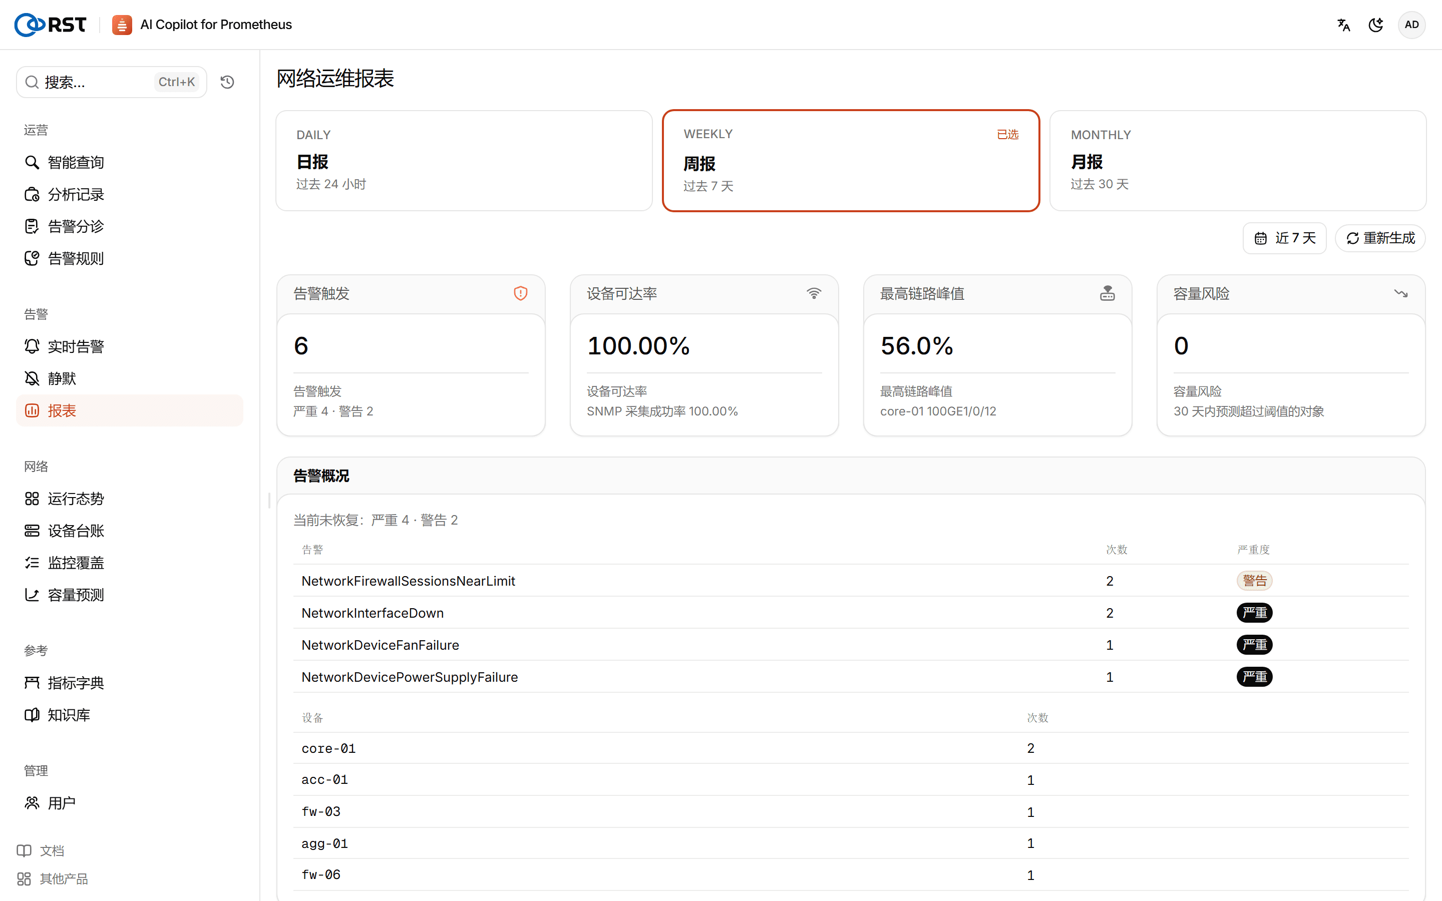Screen dimensions: 1442x901
Task: Click the router icon on 最高链路峰值 card
Action: point(1107,293)
